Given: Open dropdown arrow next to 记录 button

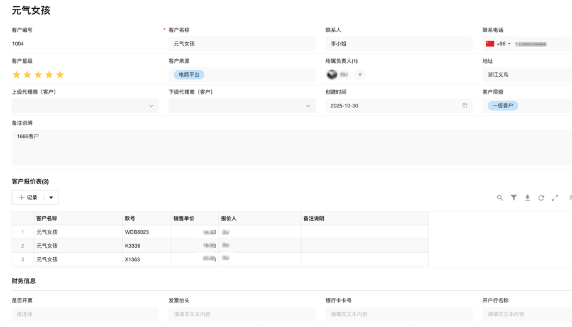Looking at the screenshot, I should (51, 197).
